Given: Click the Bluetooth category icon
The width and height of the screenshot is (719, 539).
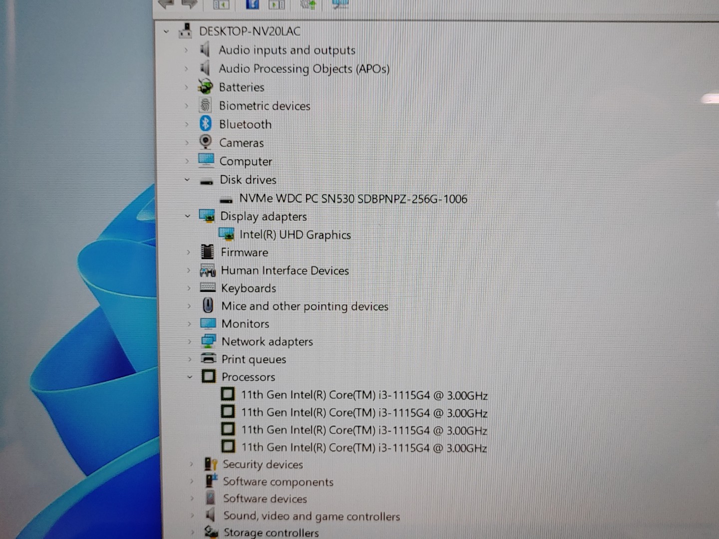Looking at the screenshot, I should coord(205,123).
